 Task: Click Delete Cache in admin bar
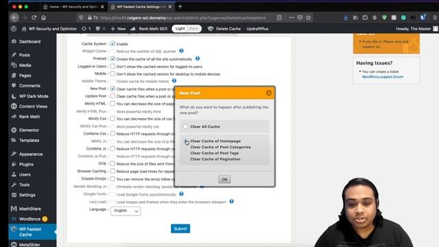click(x=224, y=29)
